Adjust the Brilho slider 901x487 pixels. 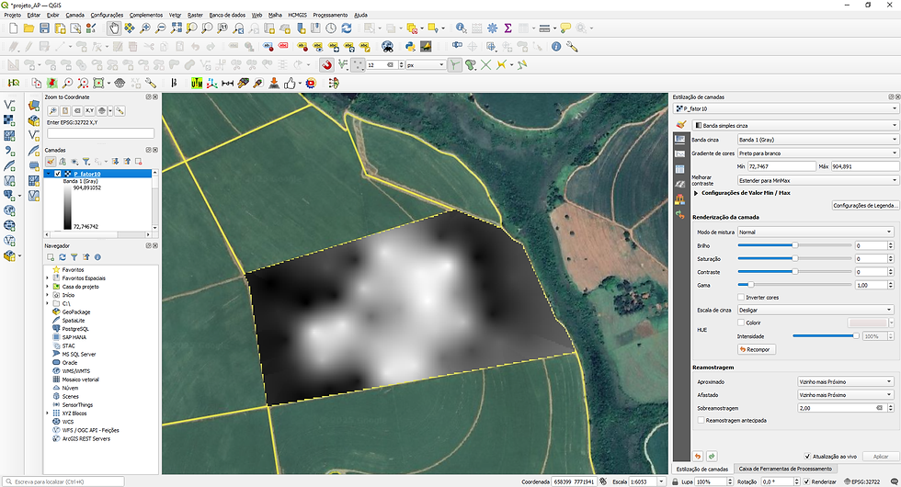point(794,245)
